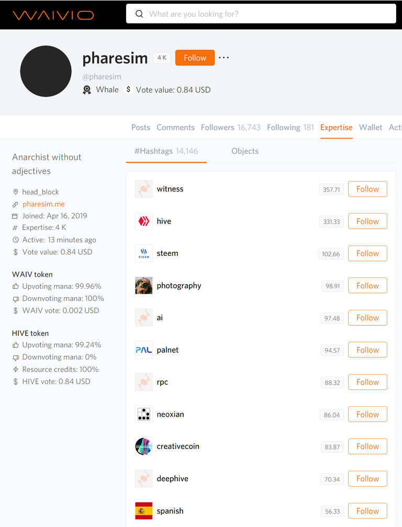This screenshot has height=527, width=402.
Task: Follow the rpc hashtag
Action: point(368,382)
